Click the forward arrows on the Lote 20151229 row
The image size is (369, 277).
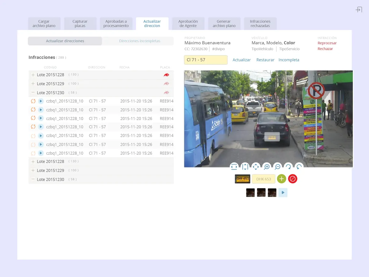pyautogui.click(x=166, y=84)
